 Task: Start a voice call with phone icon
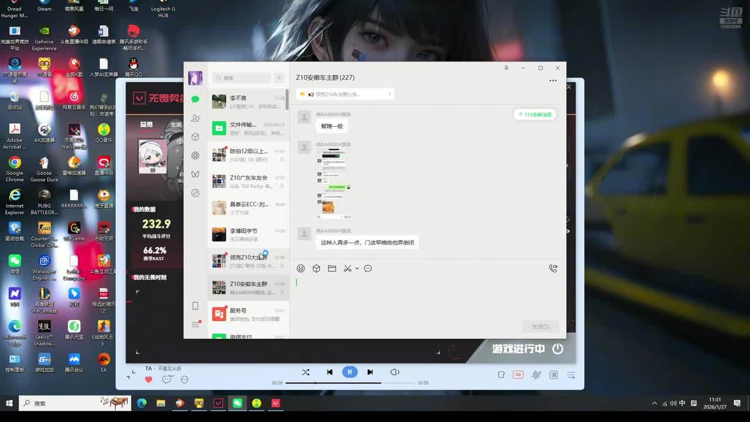pos(553,268)
